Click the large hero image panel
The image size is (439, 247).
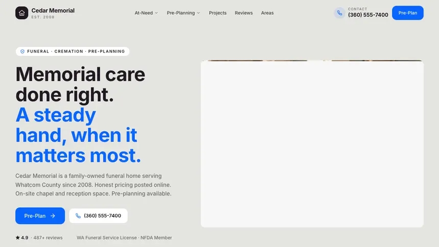312,144
